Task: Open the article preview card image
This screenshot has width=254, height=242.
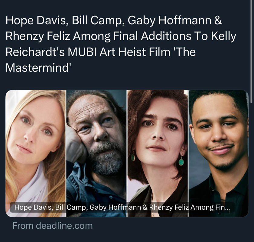Action: (x=127, y=153)
